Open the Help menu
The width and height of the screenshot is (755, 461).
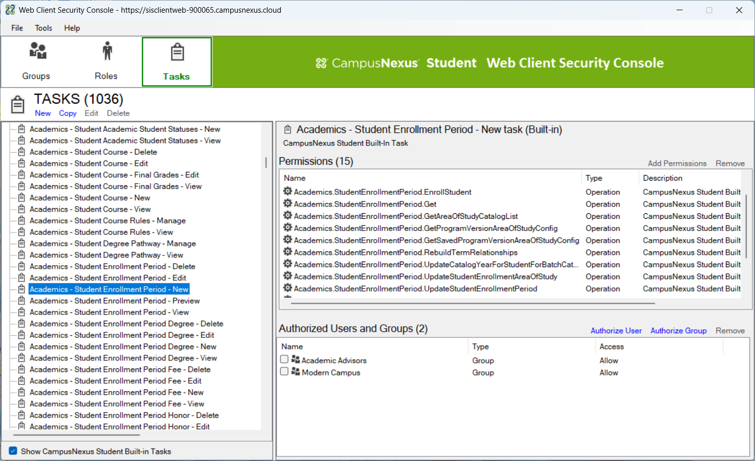click(72, 28)
